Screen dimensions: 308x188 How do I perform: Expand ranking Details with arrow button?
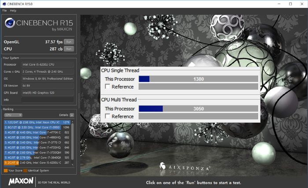pyautogui.click(x=72, y=115)
